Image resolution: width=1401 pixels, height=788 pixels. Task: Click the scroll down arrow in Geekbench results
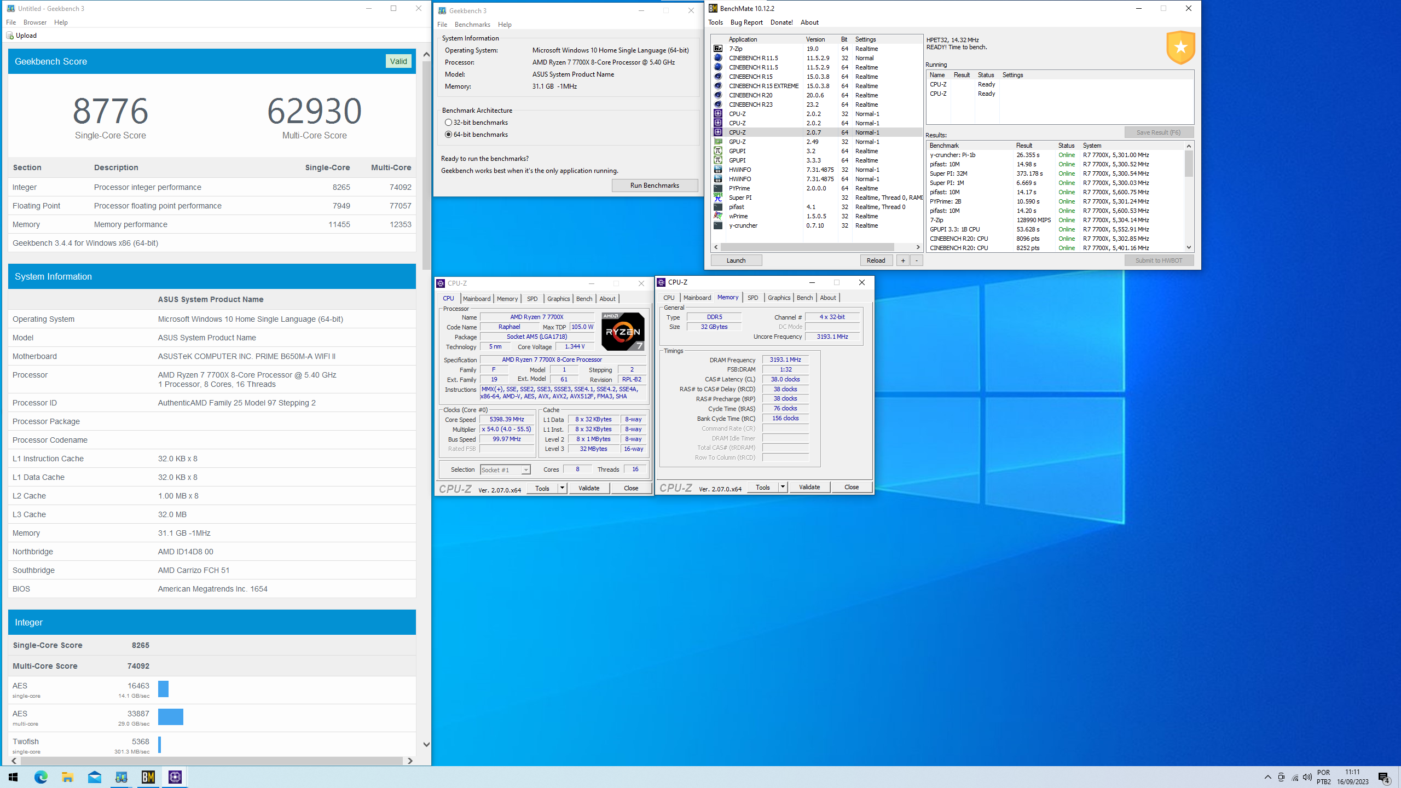coord(426,744)
